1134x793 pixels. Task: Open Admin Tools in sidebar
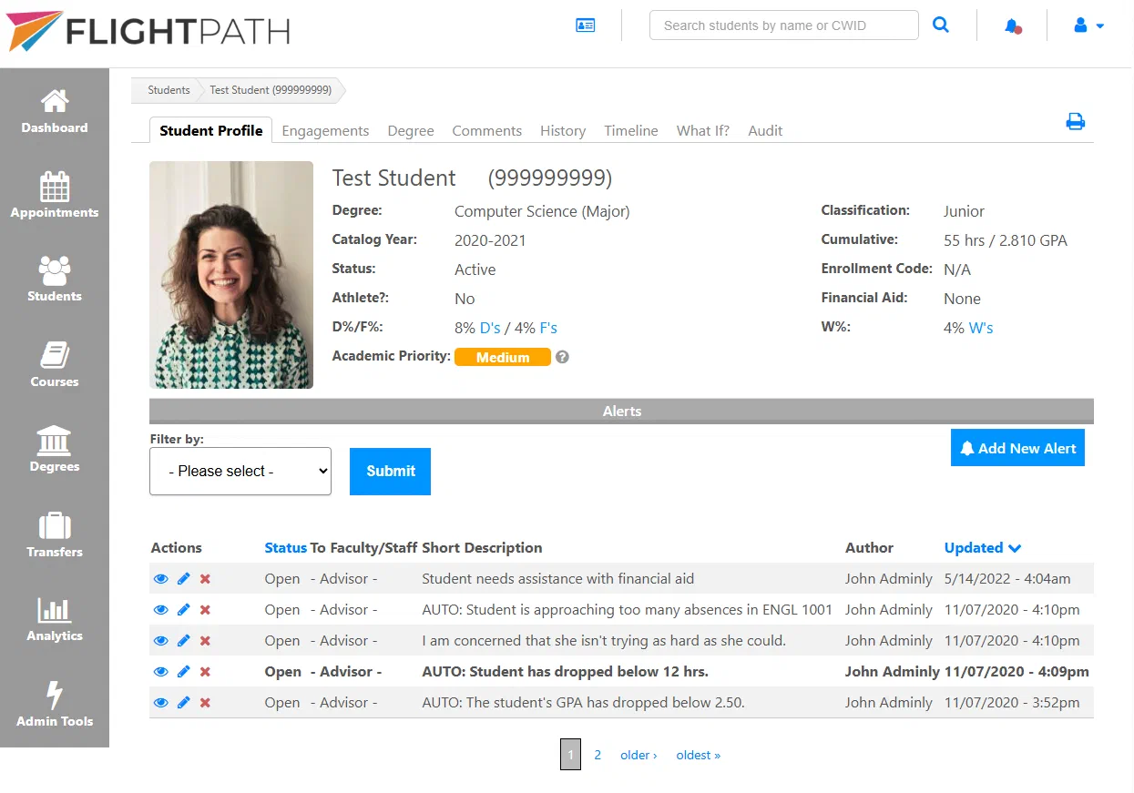(55, 704)
